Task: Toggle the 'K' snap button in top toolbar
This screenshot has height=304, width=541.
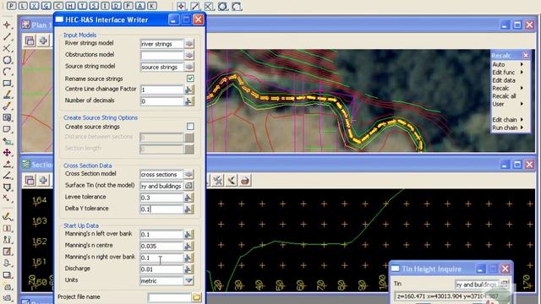Action: click(x=152, y=6)
